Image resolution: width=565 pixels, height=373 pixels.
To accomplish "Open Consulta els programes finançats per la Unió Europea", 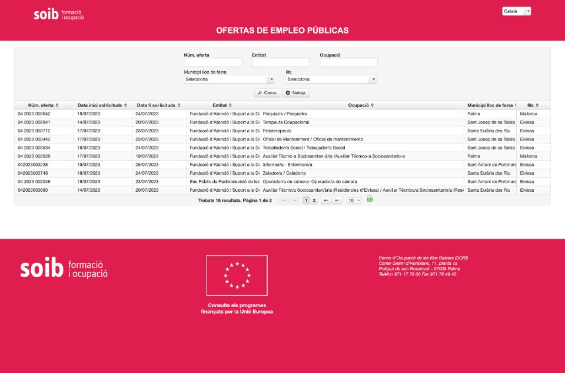I will (x=237, y=308).
